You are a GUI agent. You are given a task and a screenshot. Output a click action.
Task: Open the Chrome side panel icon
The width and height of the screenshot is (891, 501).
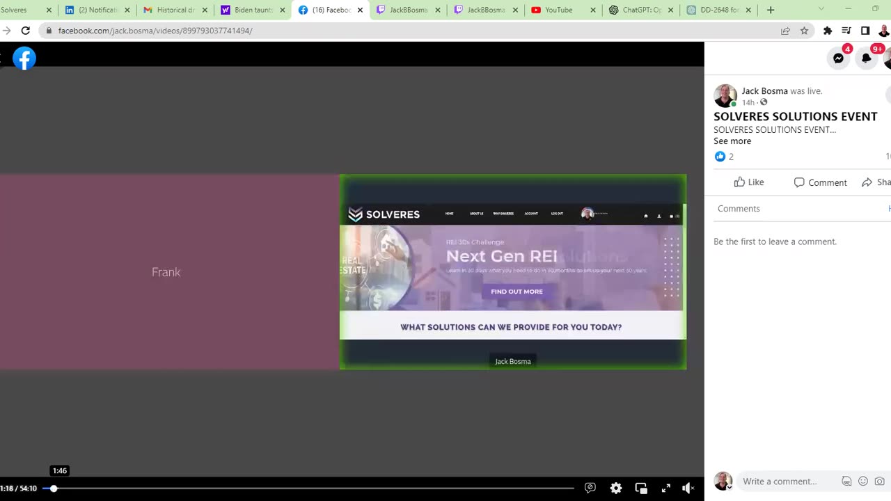pyautogui.click(x=865, y=31)
